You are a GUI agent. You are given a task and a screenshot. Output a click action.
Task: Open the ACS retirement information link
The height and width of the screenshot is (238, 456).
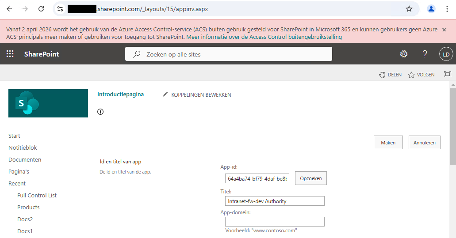[264, 37]
